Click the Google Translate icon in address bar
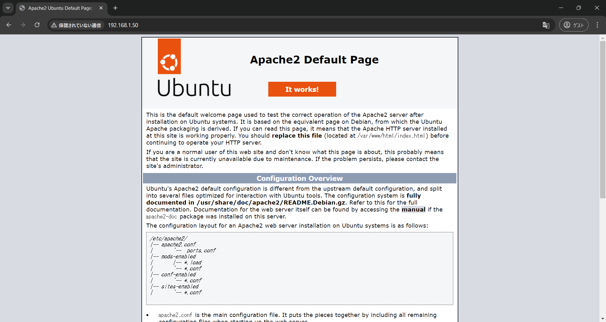Screen dimensions: 606x322 click(x=546, y=25)
